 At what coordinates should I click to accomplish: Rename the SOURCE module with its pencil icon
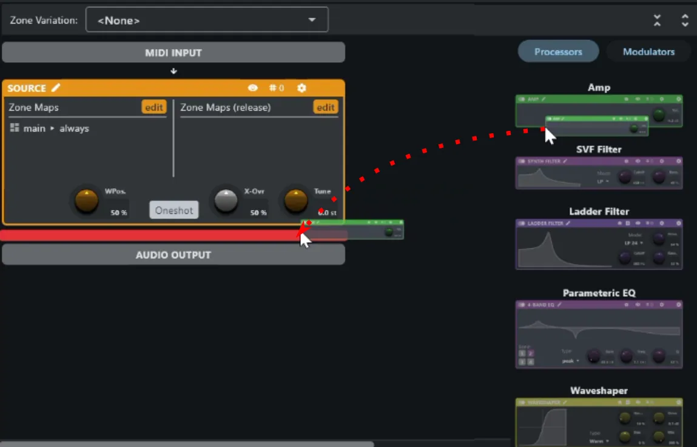coord(56,87)
